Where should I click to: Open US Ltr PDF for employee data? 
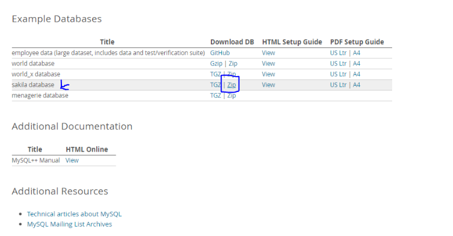click(x=338, y=53)
